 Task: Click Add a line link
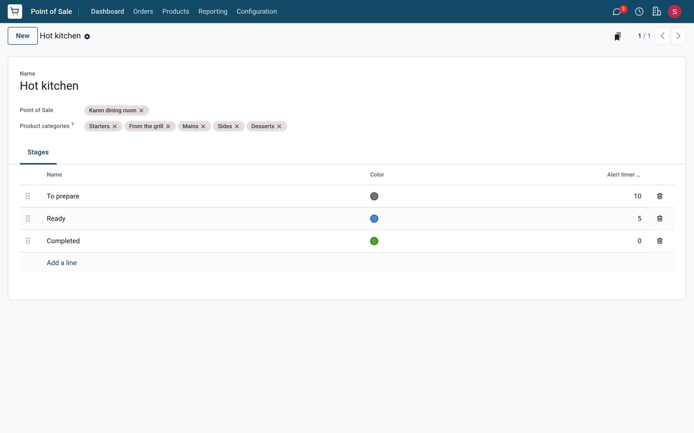(x=62, y=263)
